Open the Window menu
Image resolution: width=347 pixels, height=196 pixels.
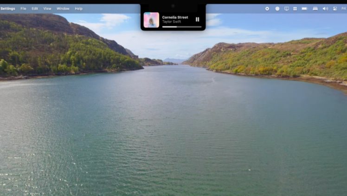pos(63,8)
